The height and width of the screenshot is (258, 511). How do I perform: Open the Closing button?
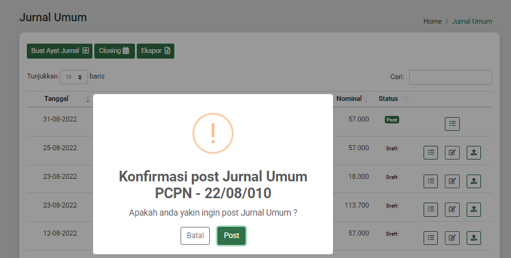[114, 51]
